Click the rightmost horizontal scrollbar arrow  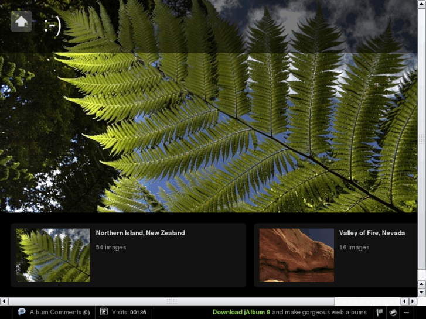pyautogui.click(x=413, y=301)
